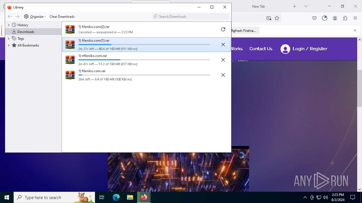Clear Downloads list

pyautogui.click(x=62, y=17)
